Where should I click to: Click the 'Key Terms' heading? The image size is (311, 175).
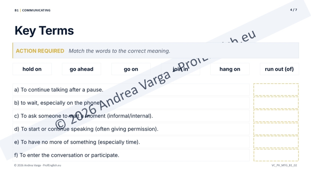[44, 31]
